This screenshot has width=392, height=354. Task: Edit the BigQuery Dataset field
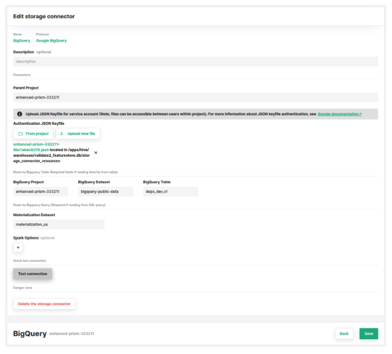[x=106, y=192]
